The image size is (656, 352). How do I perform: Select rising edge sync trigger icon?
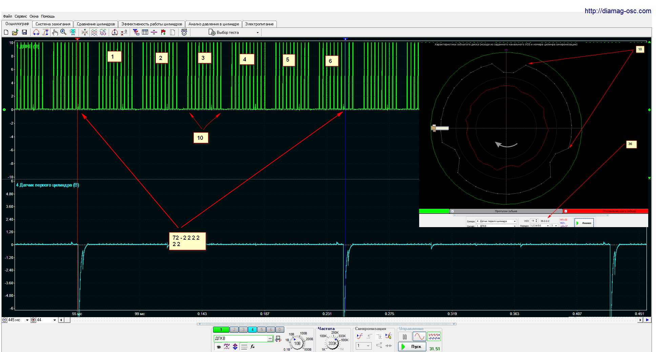click(x=360, y=336)
